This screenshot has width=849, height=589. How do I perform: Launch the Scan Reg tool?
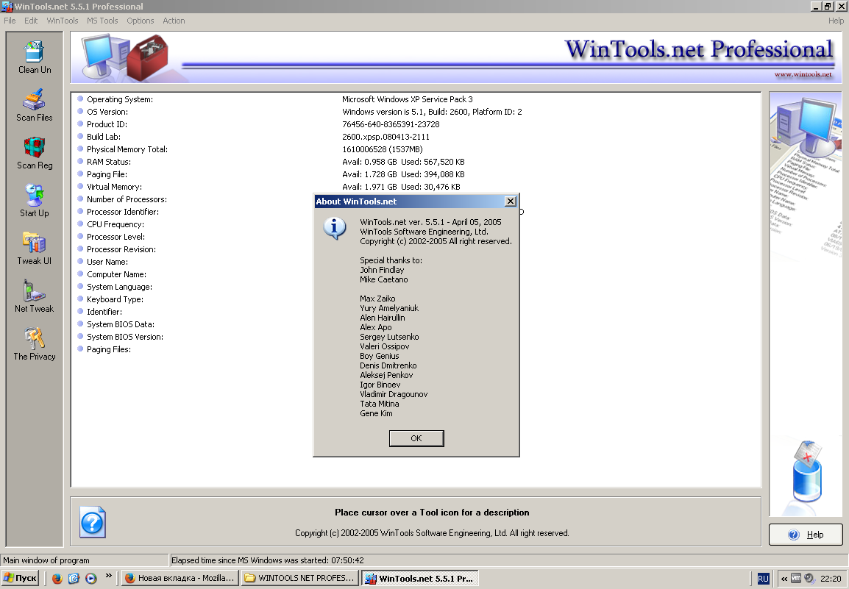coord(35,152)
